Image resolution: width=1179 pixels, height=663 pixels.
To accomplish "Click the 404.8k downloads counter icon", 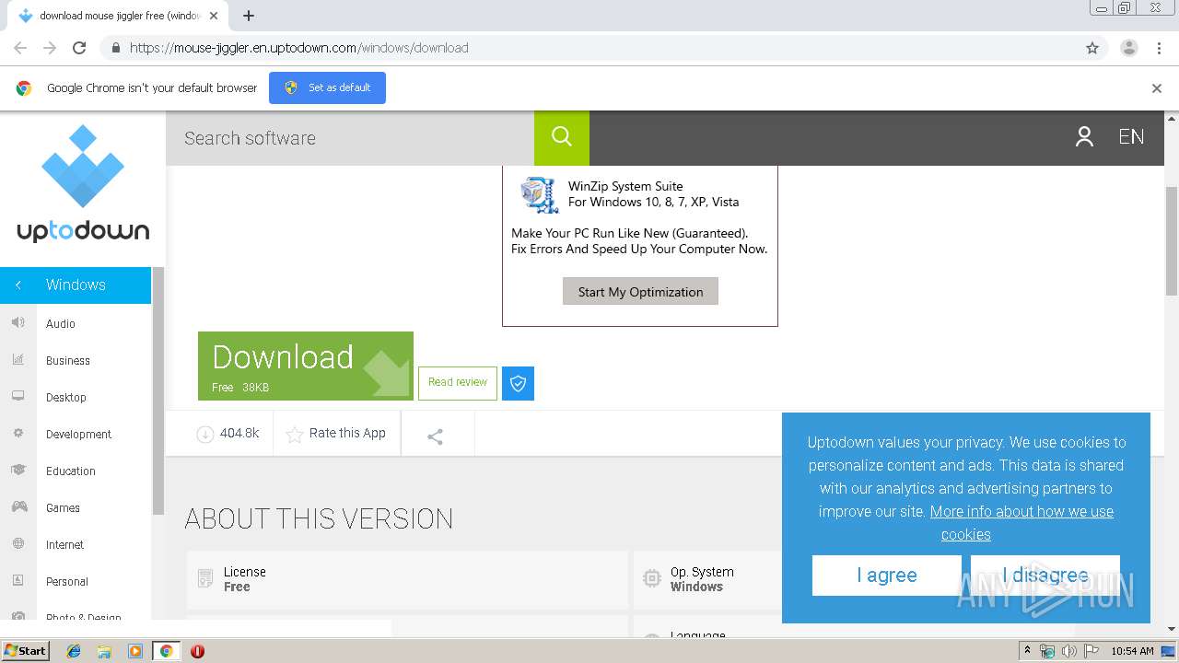I will click(205, 434).
